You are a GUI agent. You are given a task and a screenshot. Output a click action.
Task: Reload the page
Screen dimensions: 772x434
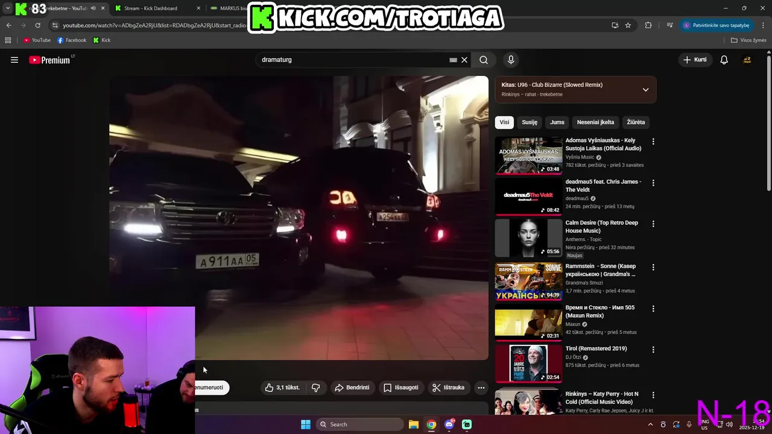(x=37, y=25)
